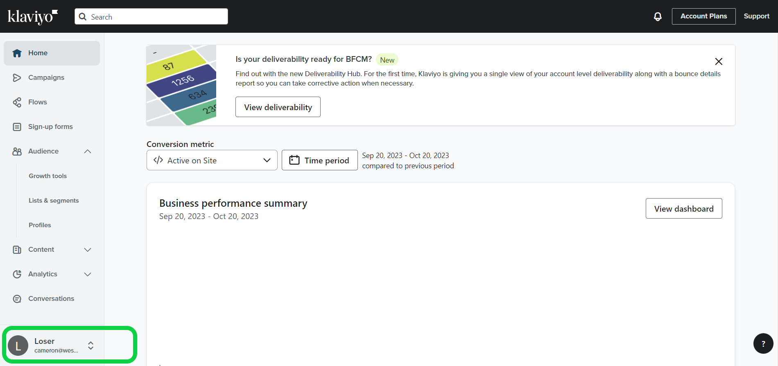Viewport: 778px width, 366px height.
Task: Click the code icon beside Active on Site
Action: (x=158, y=160)
